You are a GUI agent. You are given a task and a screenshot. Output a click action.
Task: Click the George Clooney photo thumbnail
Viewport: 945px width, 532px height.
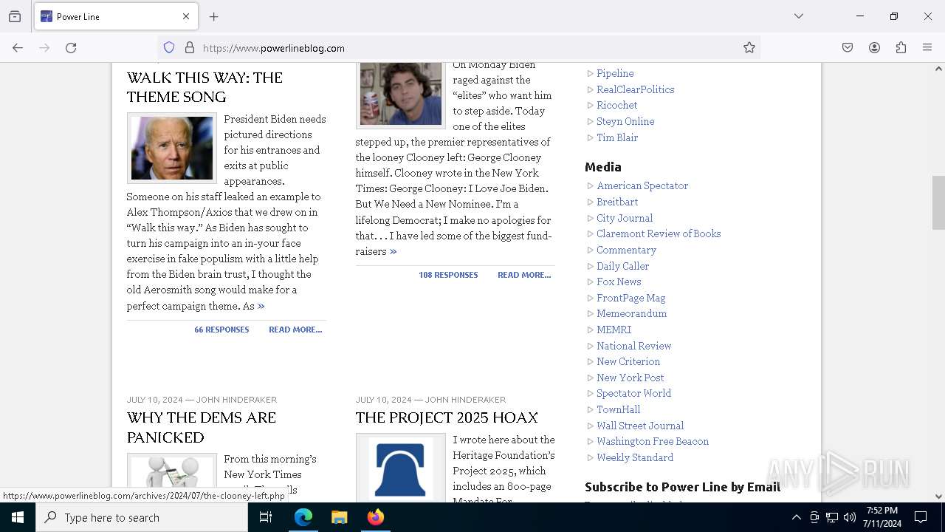tap(401, 95)
